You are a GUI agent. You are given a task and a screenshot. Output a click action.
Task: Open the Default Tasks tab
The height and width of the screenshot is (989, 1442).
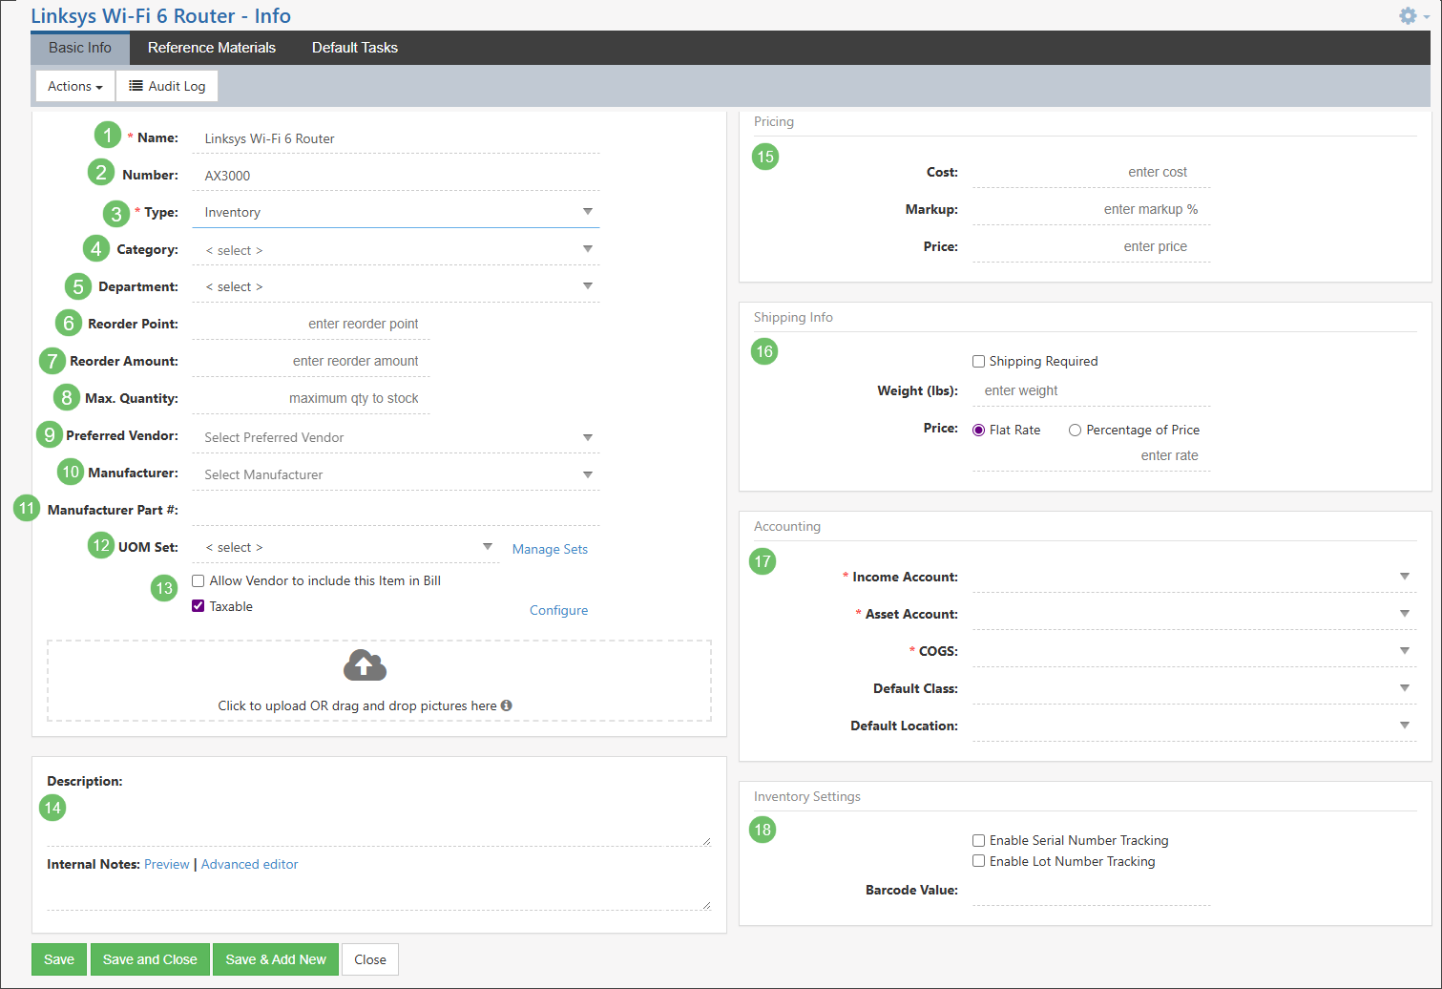point(354,48)
